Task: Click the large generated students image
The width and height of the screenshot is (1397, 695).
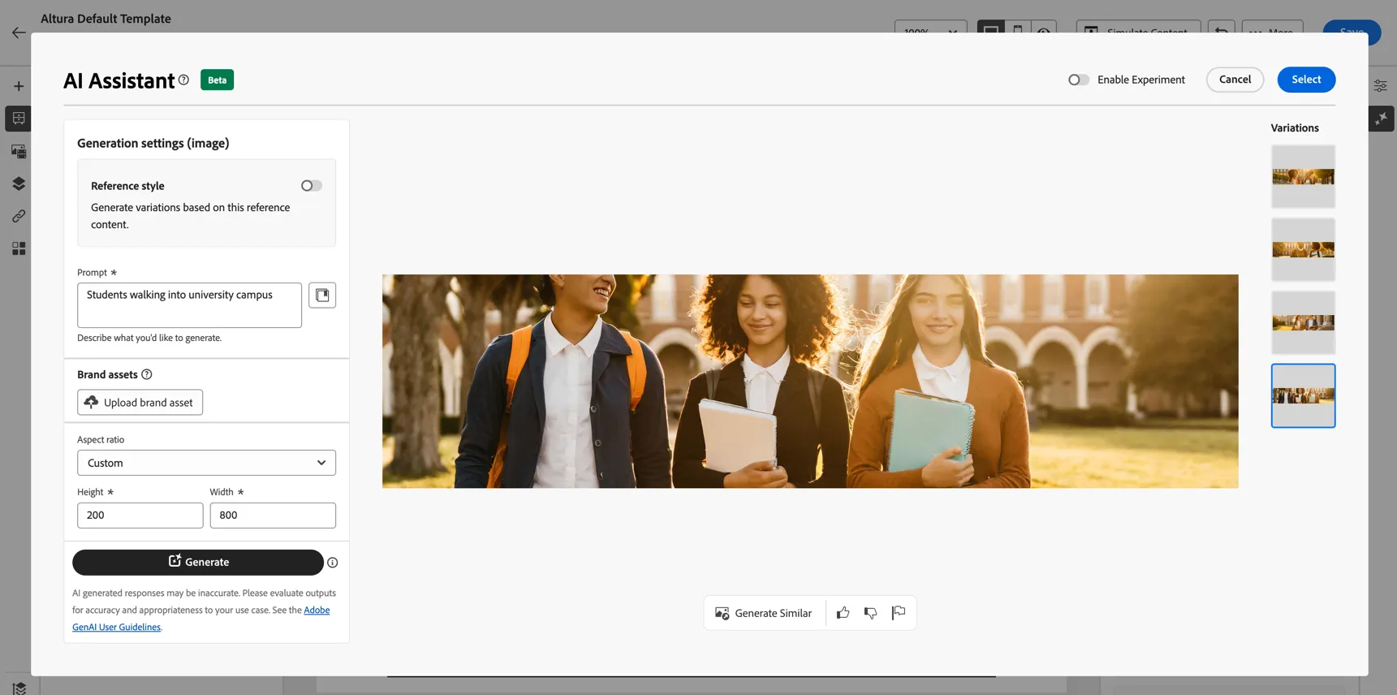Action: (x=810, y=382)
